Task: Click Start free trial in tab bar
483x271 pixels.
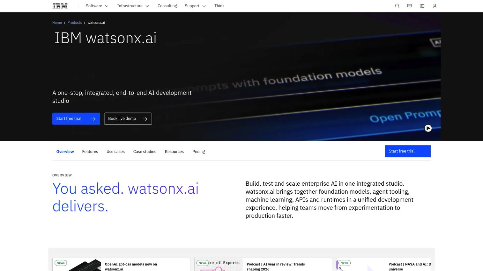Action: (x=408, y=151)
